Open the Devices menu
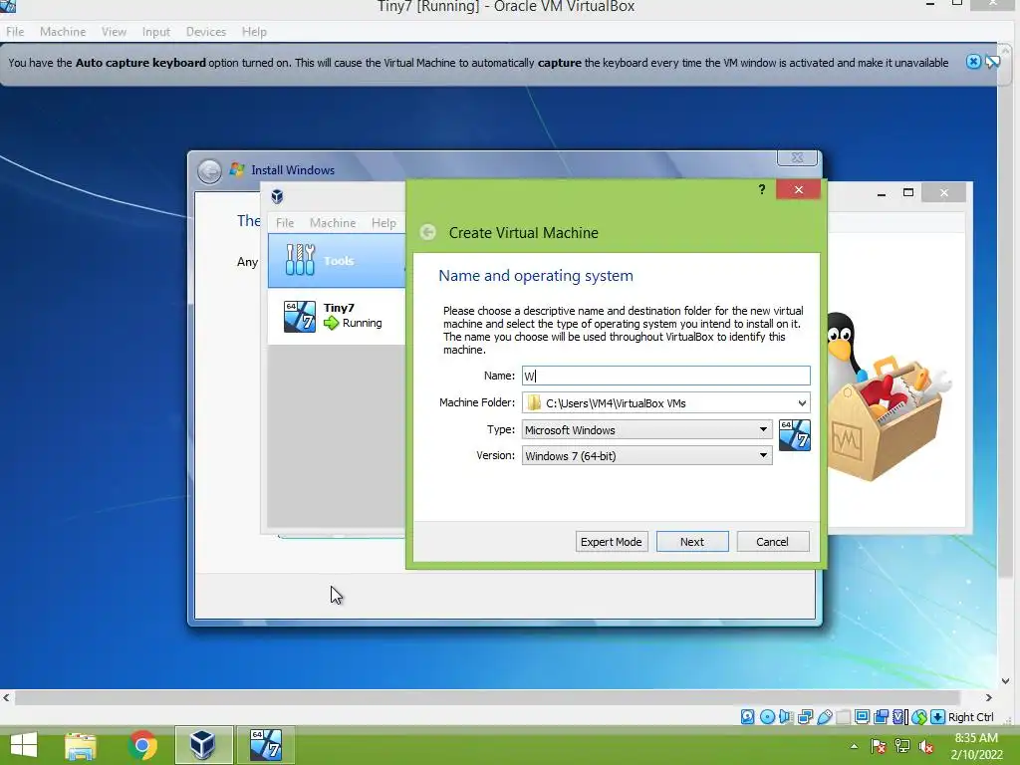Viewport: 1020px width, 765px height. [x=205, y=31]
